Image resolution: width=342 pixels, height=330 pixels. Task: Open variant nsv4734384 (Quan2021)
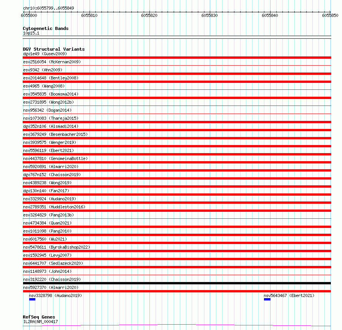coord(47,223)
